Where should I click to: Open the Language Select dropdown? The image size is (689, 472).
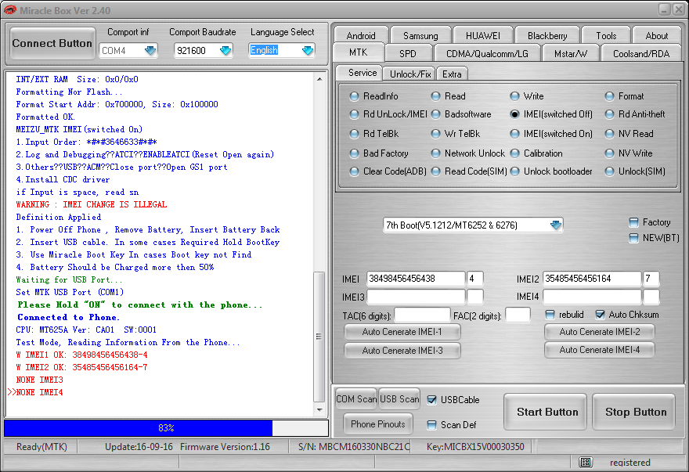pyautogui.click(x=308, y=51)
